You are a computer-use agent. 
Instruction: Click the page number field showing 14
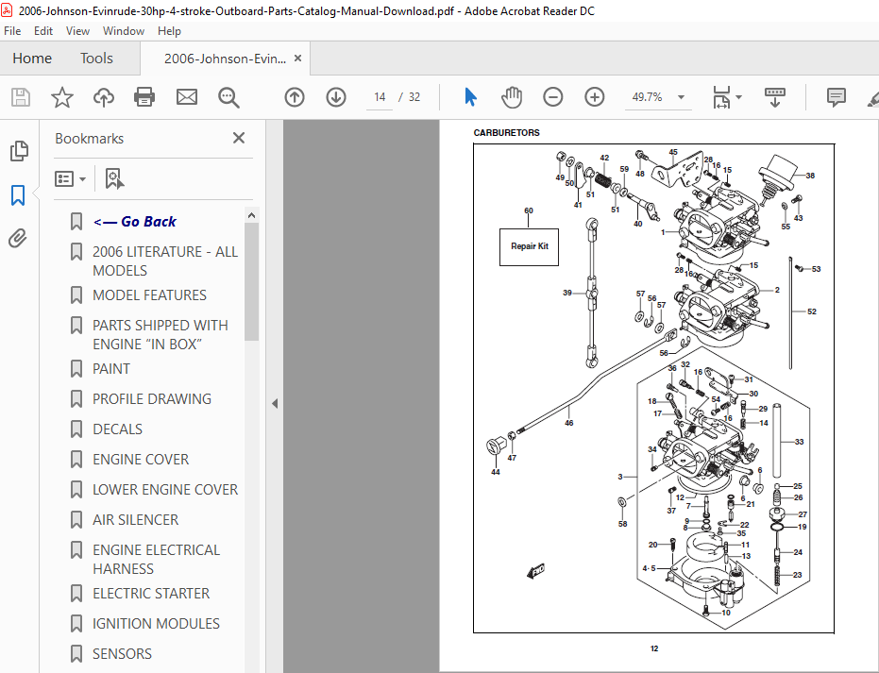tap(380, 97)
